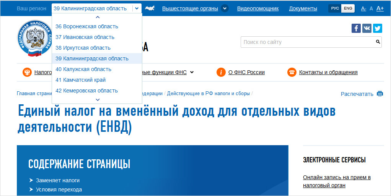391x196 pixels.
Task: Click the Распечатать print link
Action: click(x=357, y=94)
